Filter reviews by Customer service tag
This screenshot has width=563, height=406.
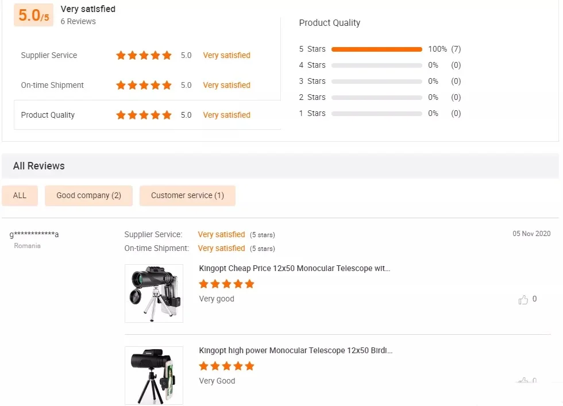pyautogui.click(x=187, y=196)
